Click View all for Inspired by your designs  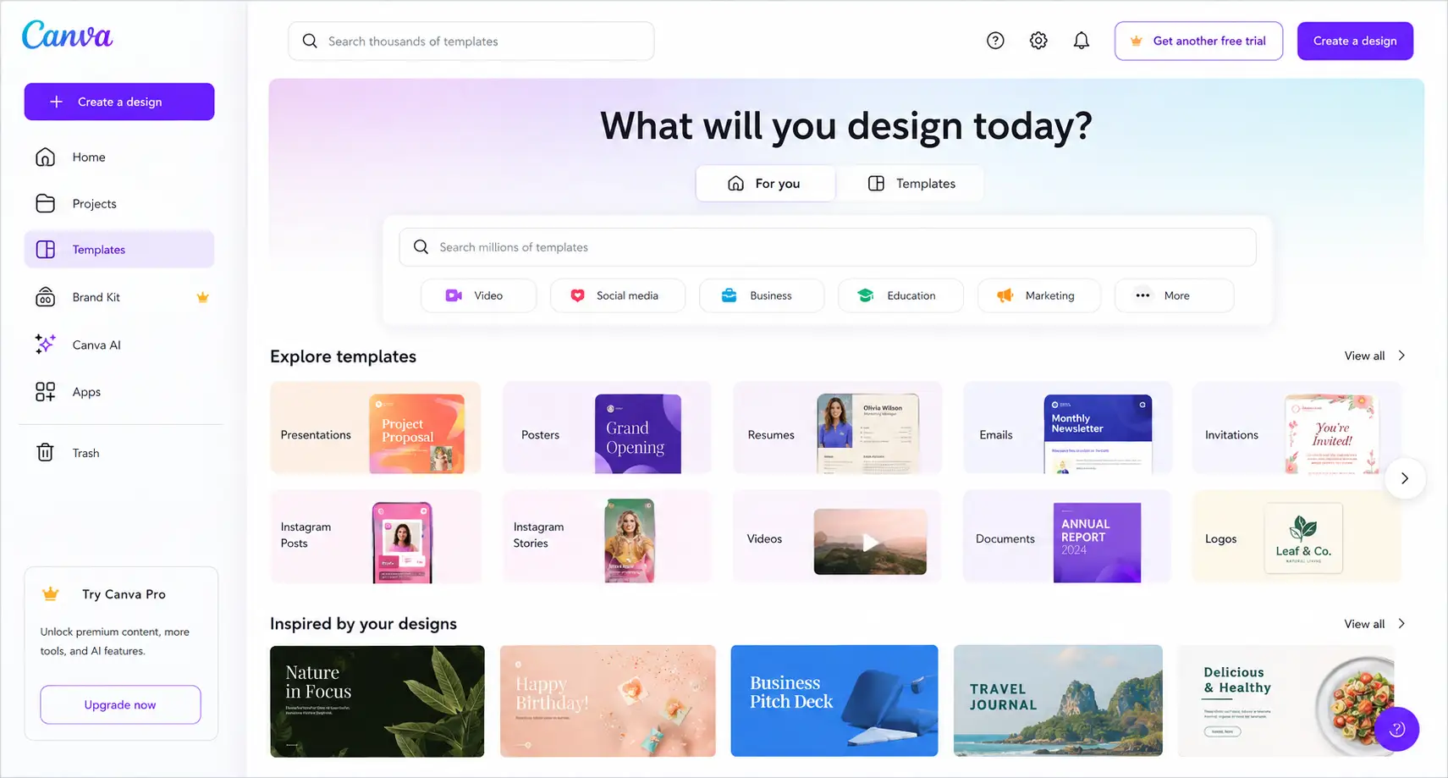[x=1364, y=624]
